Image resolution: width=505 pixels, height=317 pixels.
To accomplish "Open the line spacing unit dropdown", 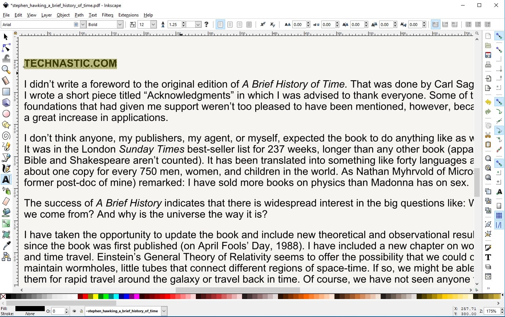I will pyautogui.click(x=198, y=25).
